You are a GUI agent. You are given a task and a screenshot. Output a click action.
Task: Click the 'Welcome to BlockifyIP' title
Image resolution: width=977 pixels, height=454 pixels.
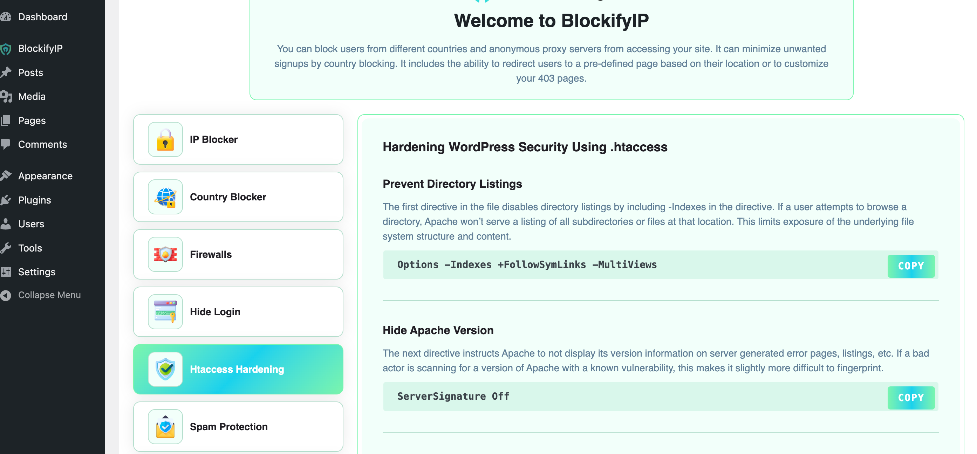click(552, 20)
